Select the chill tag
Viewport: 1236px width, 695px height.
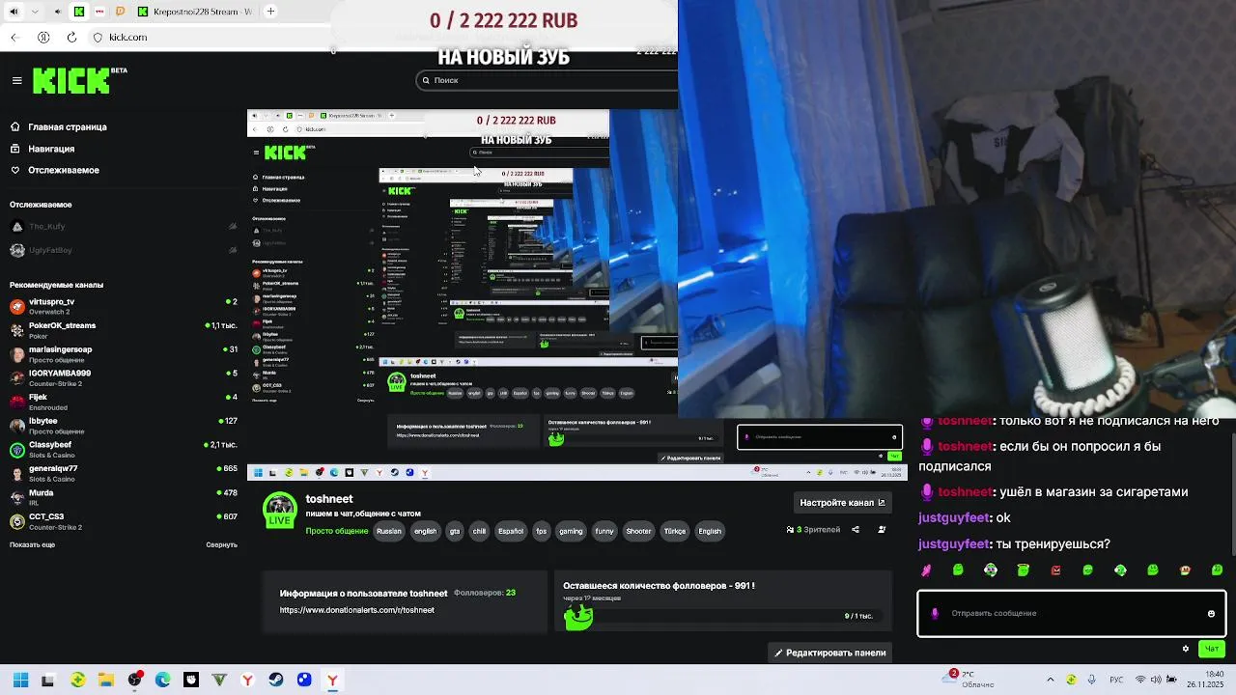[x=479, y=531]
